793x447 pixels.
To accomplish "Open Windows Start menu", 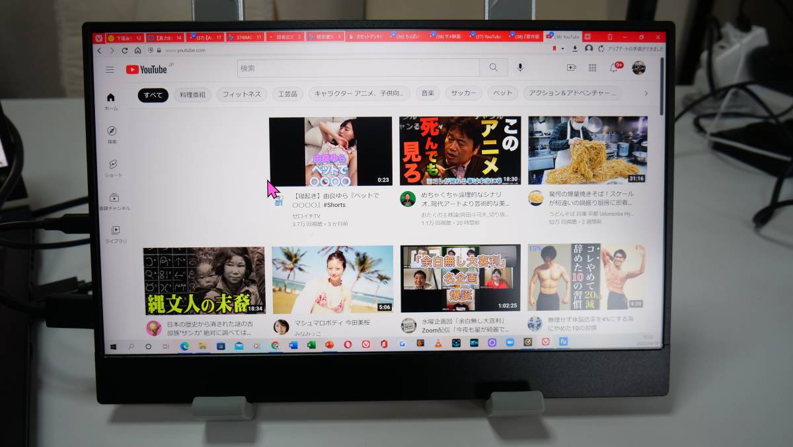I will coord(114,346).
